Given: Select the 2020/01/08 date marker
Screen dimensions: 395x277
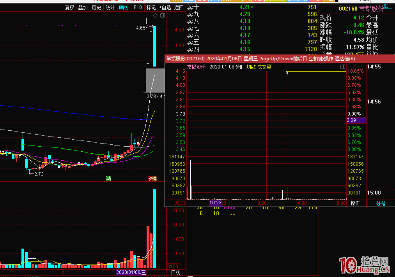Looking at the screenshot, I should click(131, 273).
